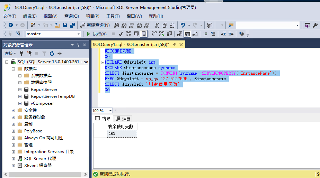The width and height of the screenshot is (320, 178).
Task: Expand the vComposer database node
Action: (x=20, y=103)
